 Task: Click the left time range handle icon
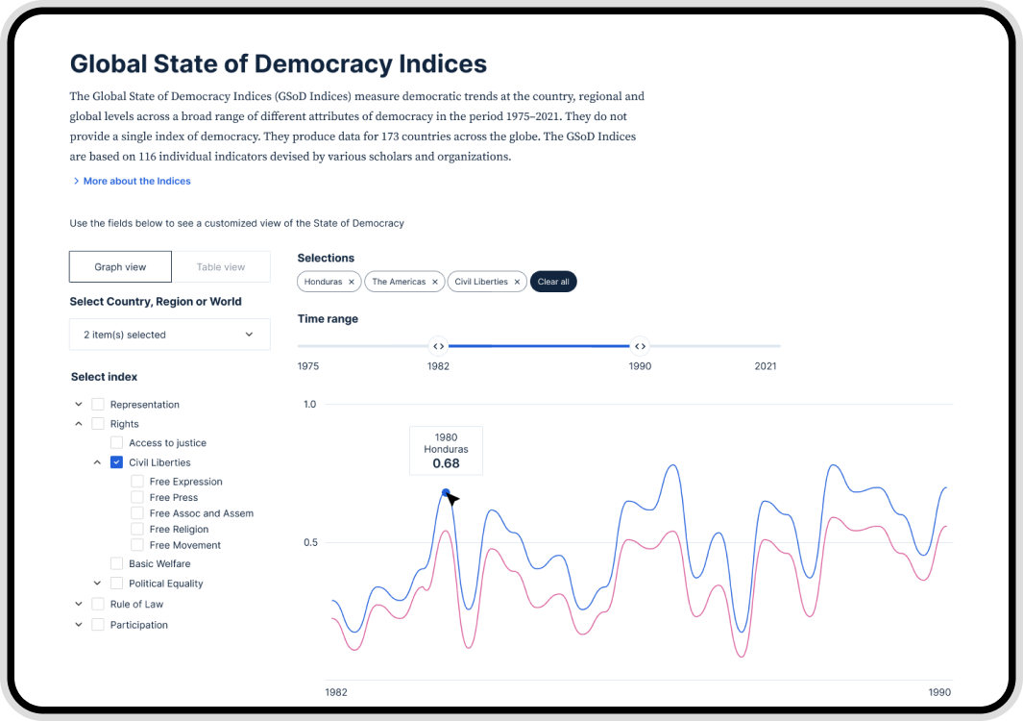pyautogui.click(x=438, y=346)
